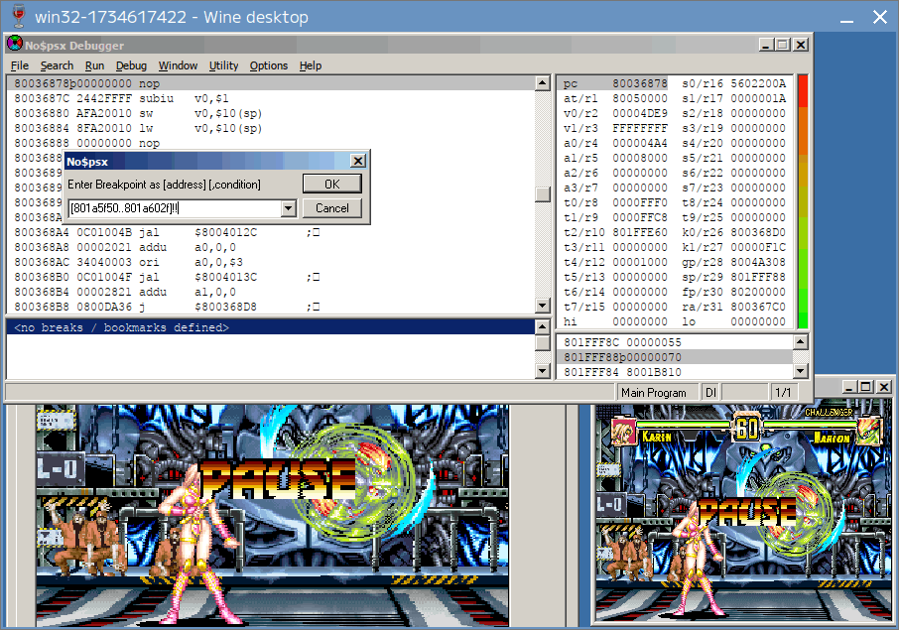
Task: Maximize the No$psx Debugger window
Action: point(783,45)
